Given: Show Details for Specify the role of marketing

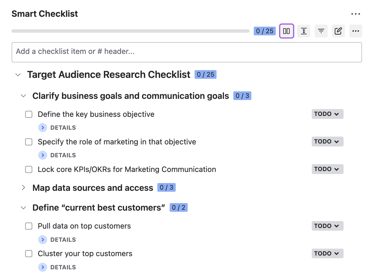Looking at the screenshot, I should point(43,155).
